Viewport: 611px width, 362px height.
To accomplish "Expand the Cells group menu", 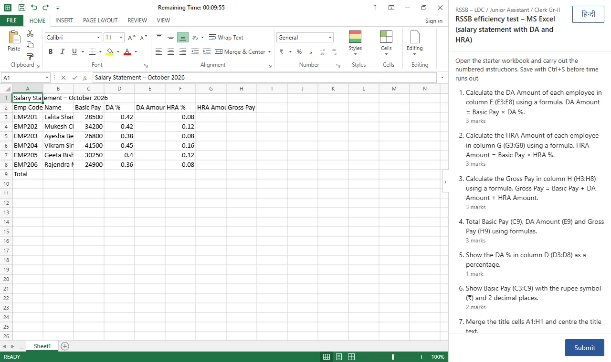I will [386, 43].
